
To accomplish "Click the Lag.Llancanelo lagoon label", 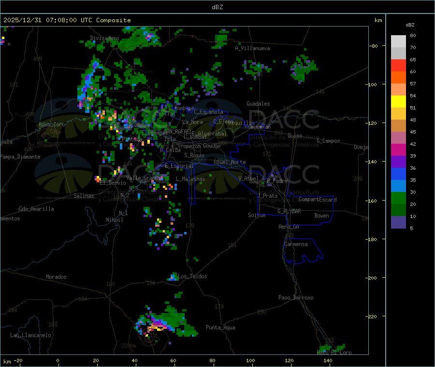I will tap(31, 336).
